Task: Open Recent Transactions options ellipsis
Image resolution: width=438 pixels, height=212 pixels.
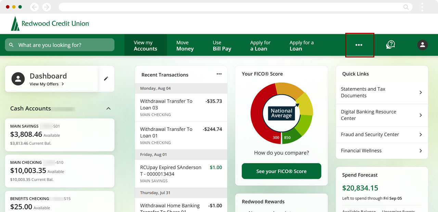Action: (219, 74)
